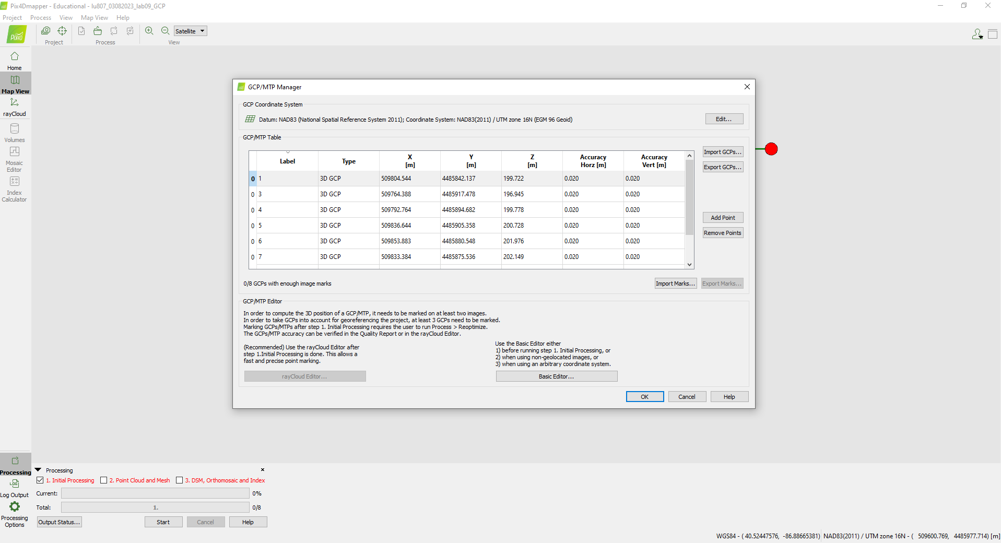This screenshot has width=1001, height=543.
Task: Click the user account icon at top right
Action: click(977, 34)
